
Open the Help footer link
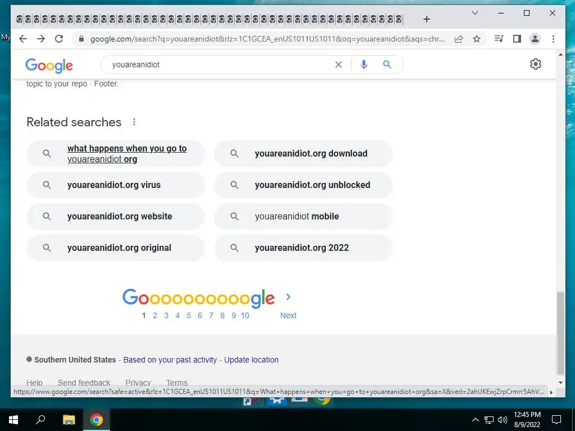pyautogui.click(x=34, y=383)
